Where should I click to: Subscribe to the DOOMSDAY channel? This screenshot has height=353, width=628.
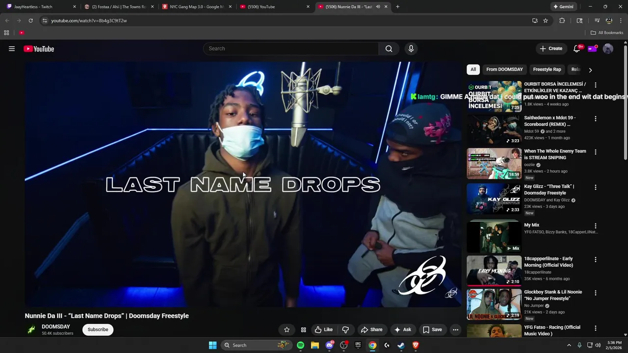98,329
